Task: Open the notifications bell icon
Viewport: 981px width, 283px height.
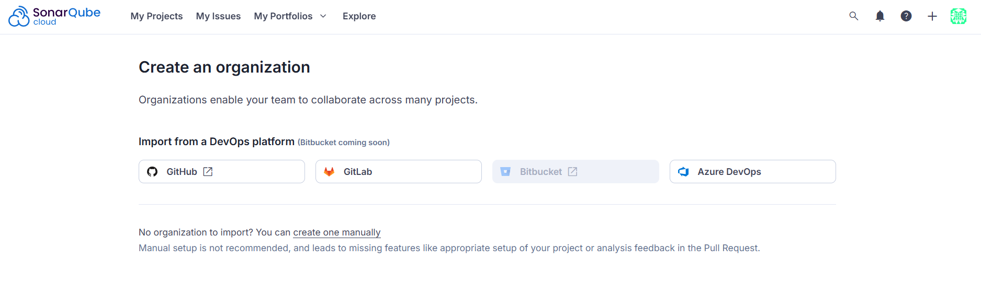Action: click(x=880, y=16)
